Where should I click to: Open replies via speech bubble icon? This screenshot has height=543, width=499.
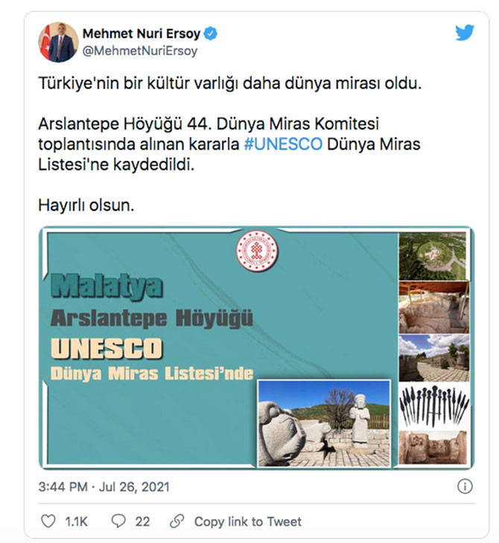point(118,521)
